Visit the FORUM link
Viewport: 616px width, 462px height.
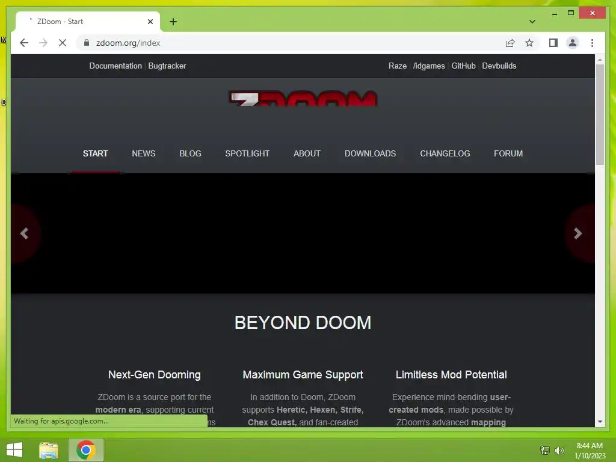(508, 153)
